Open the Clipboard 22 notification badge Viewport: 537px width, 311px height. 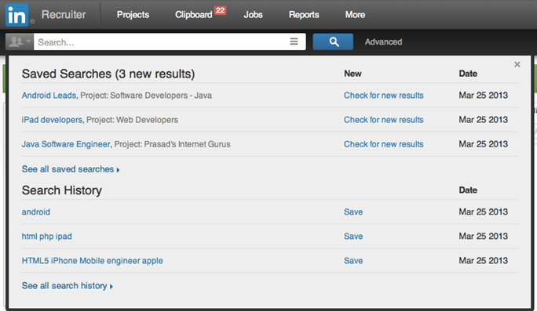[220, 10]
